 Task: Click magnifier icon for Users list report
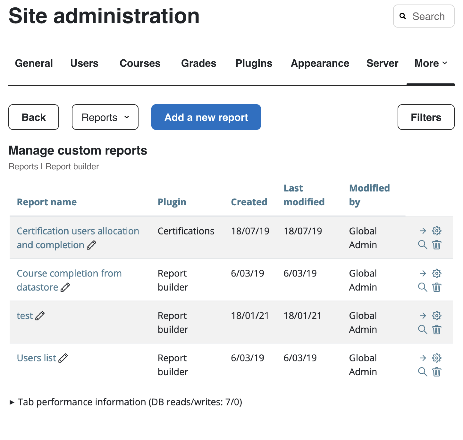pos(423,372)
